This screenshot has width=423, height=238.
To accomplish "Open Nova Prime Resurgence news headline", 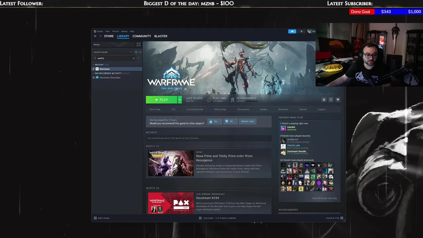I will tap(224, 158).
